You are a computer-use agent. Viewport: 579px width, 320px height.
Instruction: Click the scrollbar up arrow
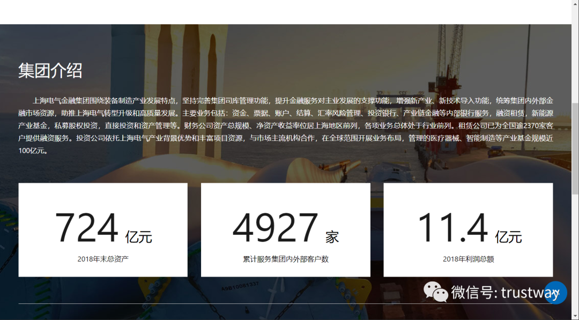click(x=575, y=3)
